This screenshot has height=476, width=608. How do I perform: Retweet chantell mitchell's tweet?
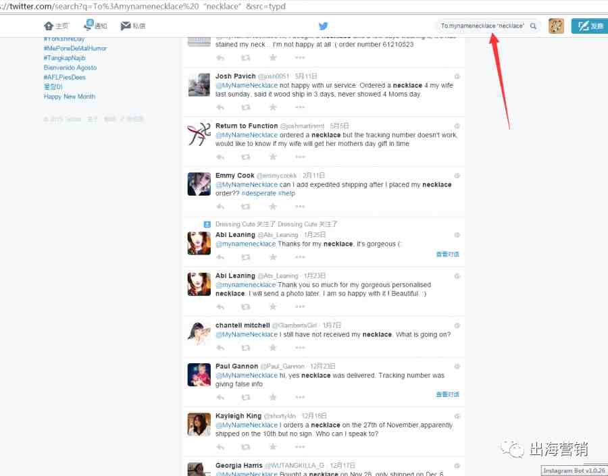pyautogui.click(x=246, y=348)
